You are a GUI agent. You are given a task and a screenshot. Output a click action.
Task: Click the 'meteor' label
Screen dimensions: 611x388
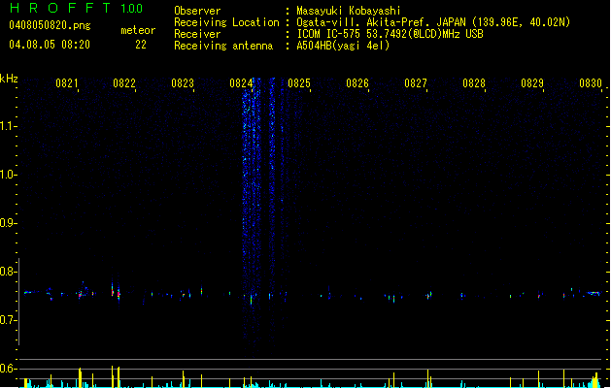pos(138,30)
